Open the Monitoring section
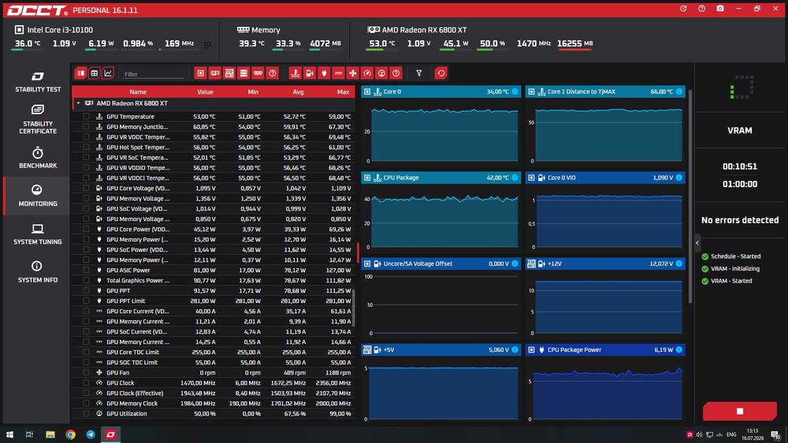This screenshot has height=443, width=788. coord(37,196)
